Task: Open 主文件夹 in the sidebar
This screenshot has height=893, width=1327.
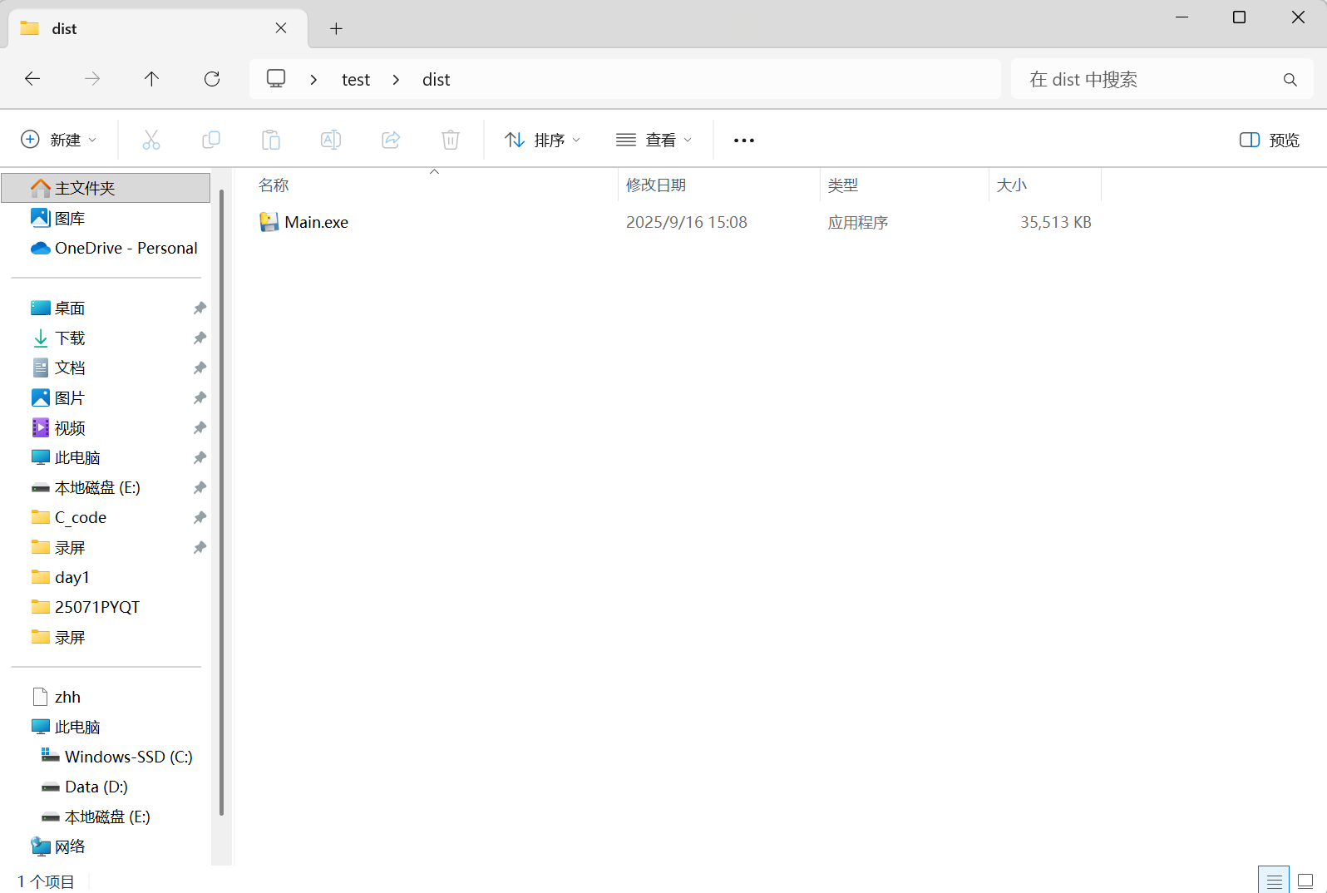Action: [106, 188]
